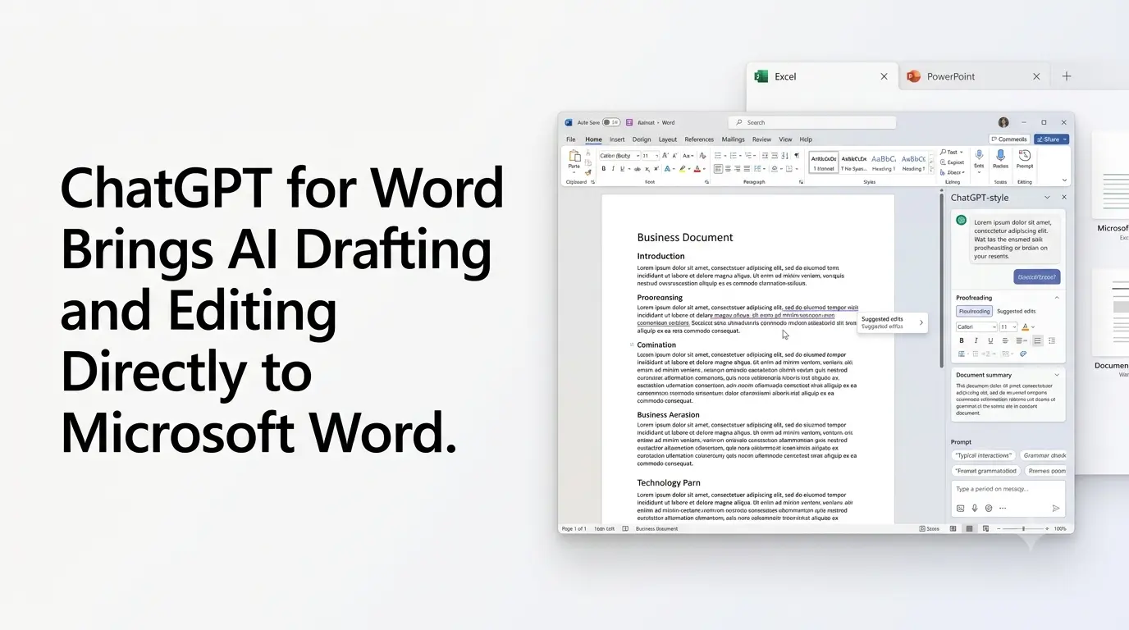Screen dimensions: 1129x630
Task: Click the Comments button
Action: [x=1009, y=139]
